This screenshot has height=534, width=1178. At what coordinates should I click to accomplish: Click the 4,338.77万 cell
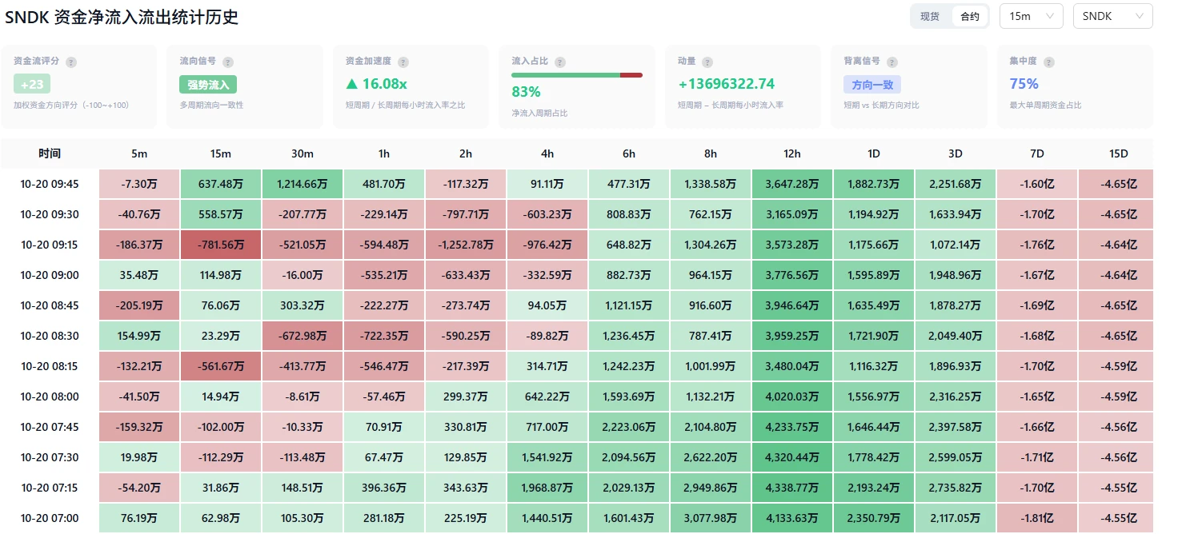click(792, 488)
